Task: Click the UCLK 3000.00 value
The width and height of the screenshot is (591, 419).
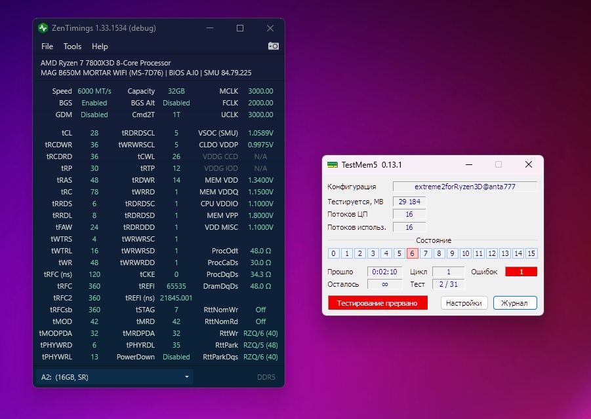Action: (x=260, y=115)
